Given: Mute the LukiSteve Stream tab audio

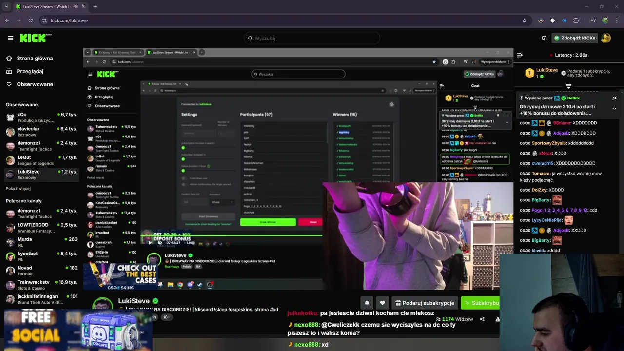Looking at the screenshot, I should pyautogui.click(x=75, y=7).
